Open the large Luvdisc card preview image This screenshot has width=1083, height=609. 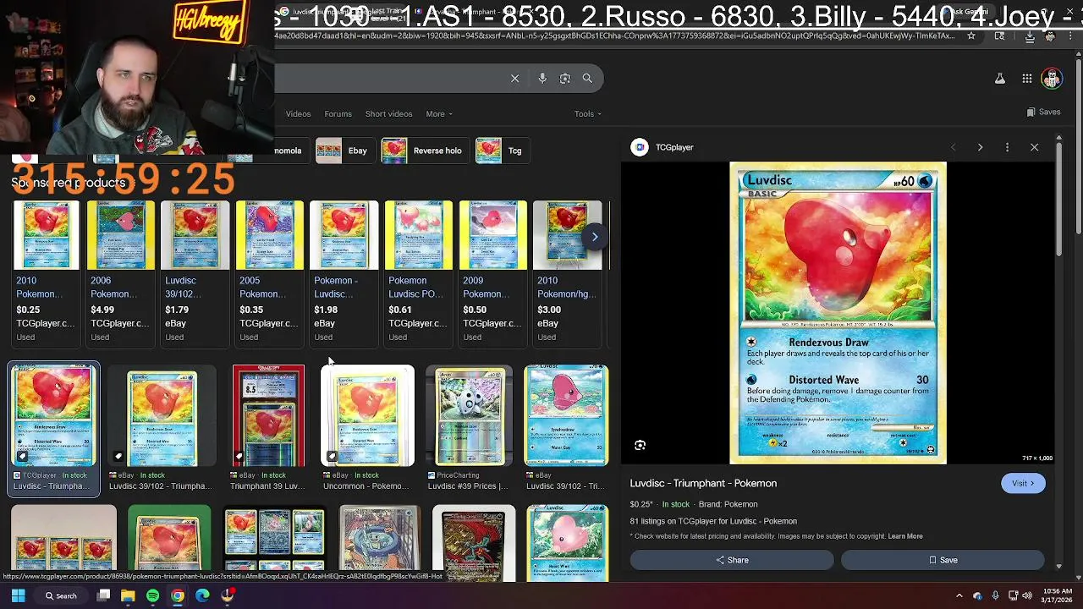coord(838,313)
